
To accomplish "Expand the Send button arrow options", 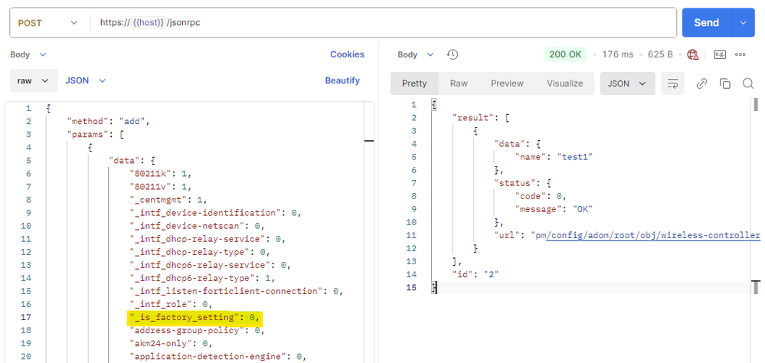I will point(743,23).
